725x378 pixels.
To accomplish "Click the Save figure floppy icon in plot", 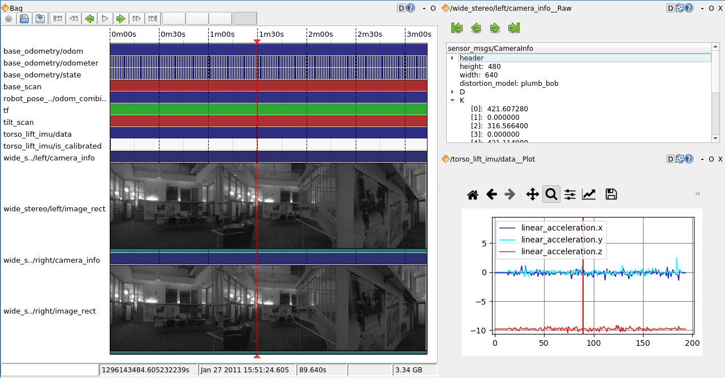I will coord(611,194).
